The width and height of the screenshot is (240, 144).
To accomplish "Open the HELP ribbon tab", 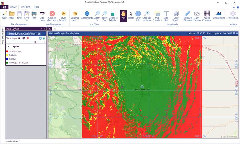I will [x=37, y=7].
